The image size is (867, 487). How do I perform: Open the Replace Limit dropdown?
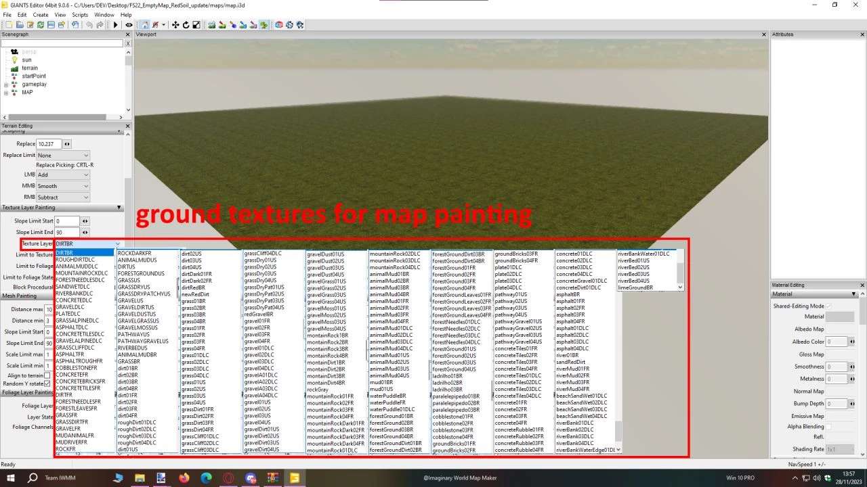pyautogui.click(x=63, y=156)
